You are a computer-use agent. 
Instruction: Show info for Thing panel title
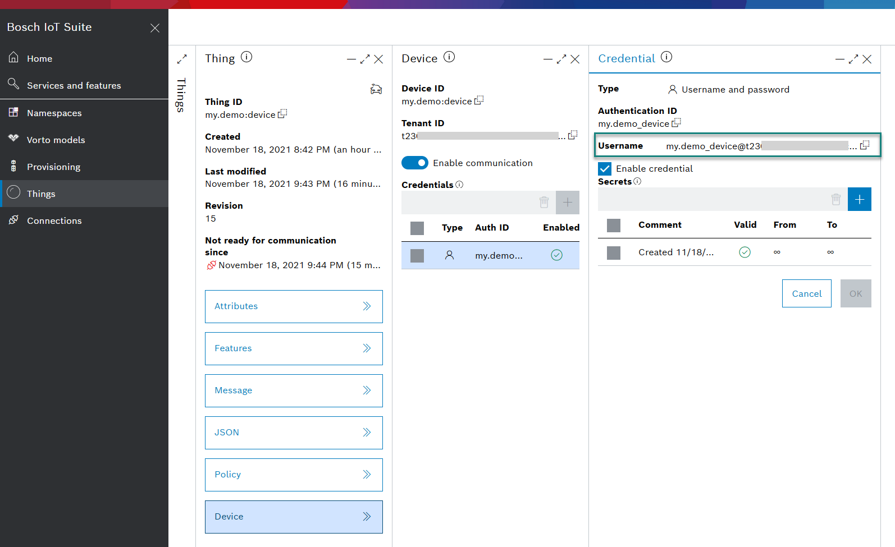(246, 57)
